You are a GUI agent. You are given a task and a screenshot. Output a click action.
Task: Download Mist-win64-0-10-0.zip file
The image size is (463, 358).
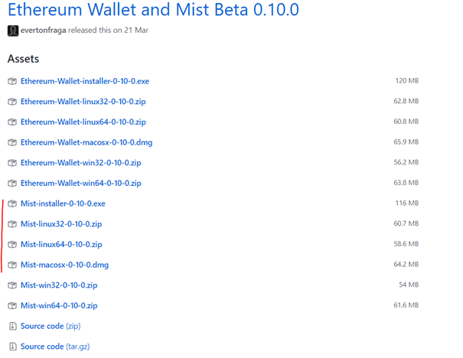(x=59, y=305)
